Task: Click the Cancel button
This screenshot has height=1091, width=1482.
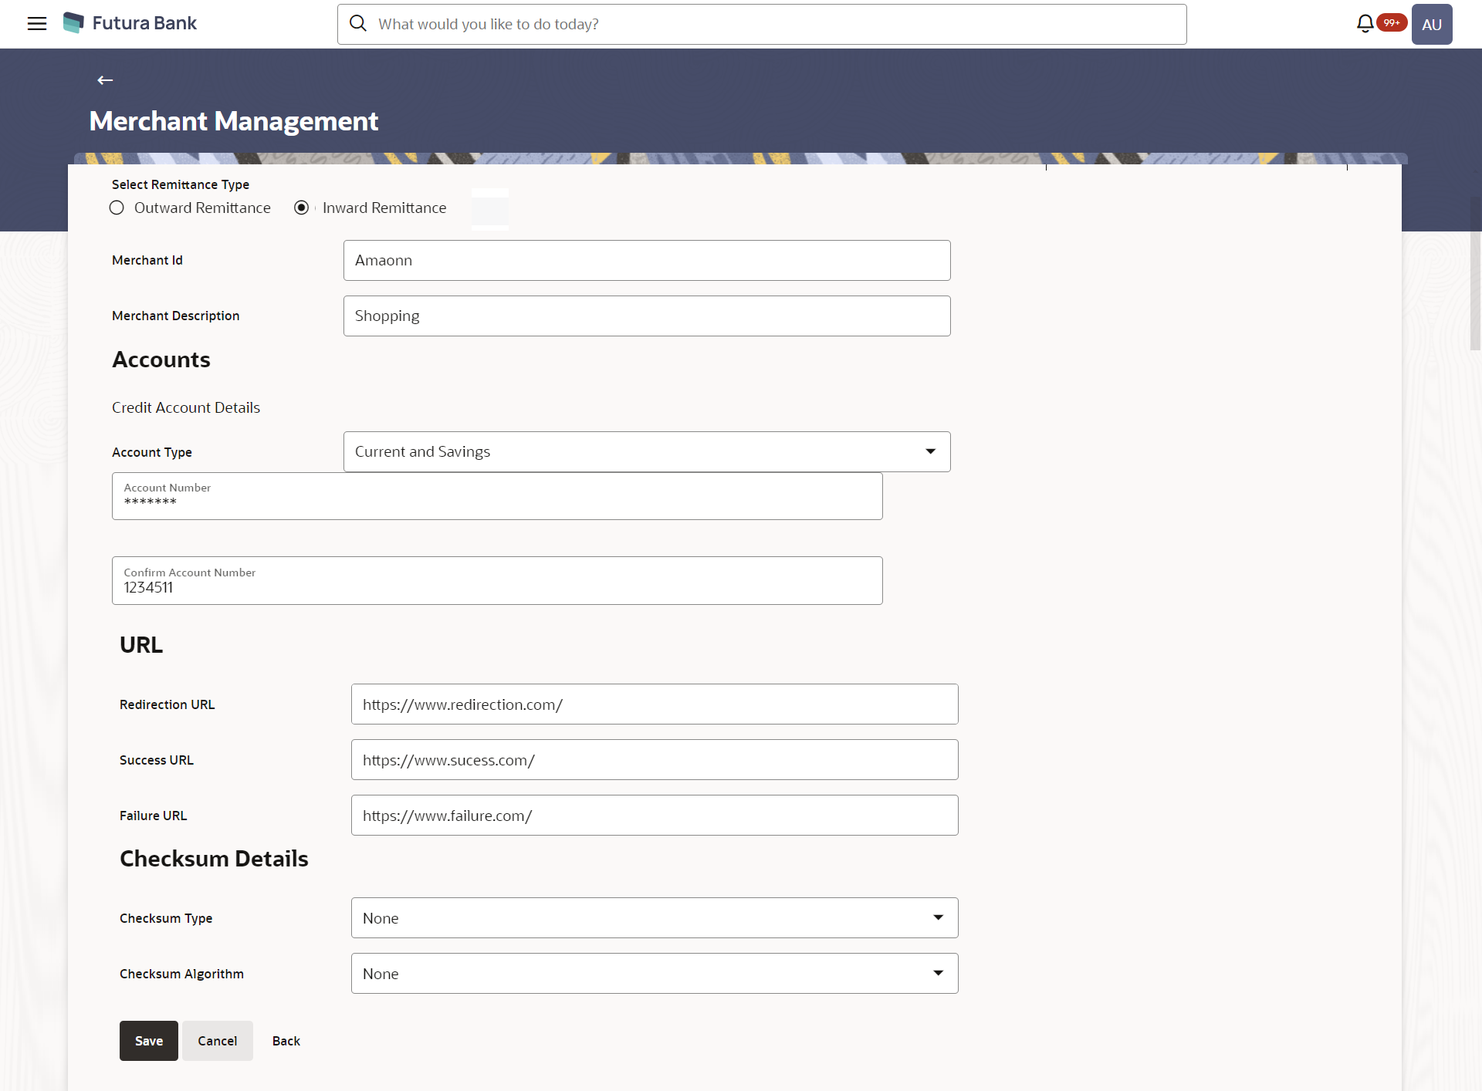Action: click(218, 1040)
